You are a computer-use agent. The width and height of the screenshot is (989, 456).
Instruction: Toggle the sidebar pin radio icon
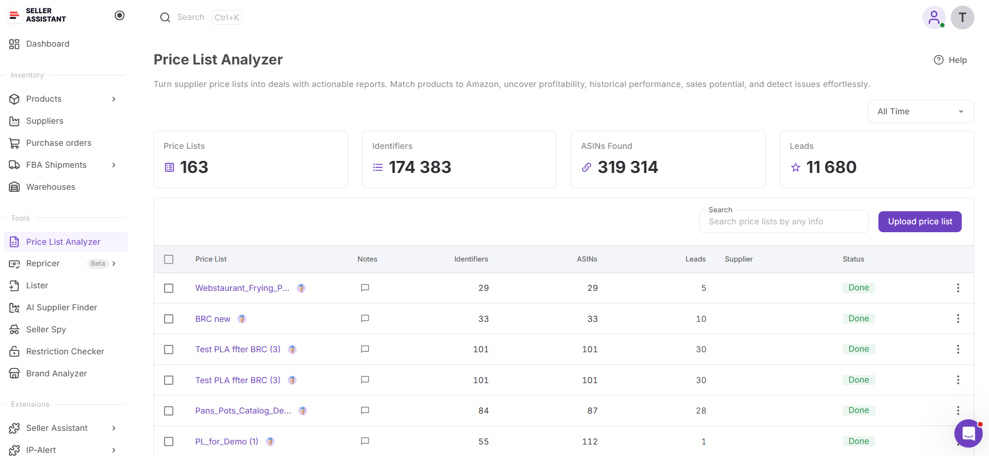coord(119,15)
